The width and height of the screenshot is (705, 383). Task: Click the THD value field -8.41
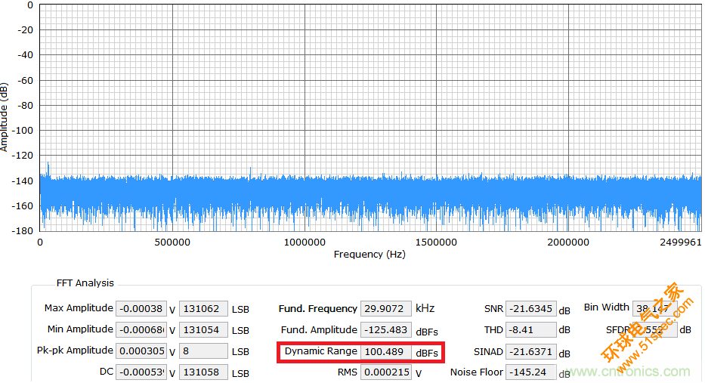pyautogui.click(x=531, y=330)
